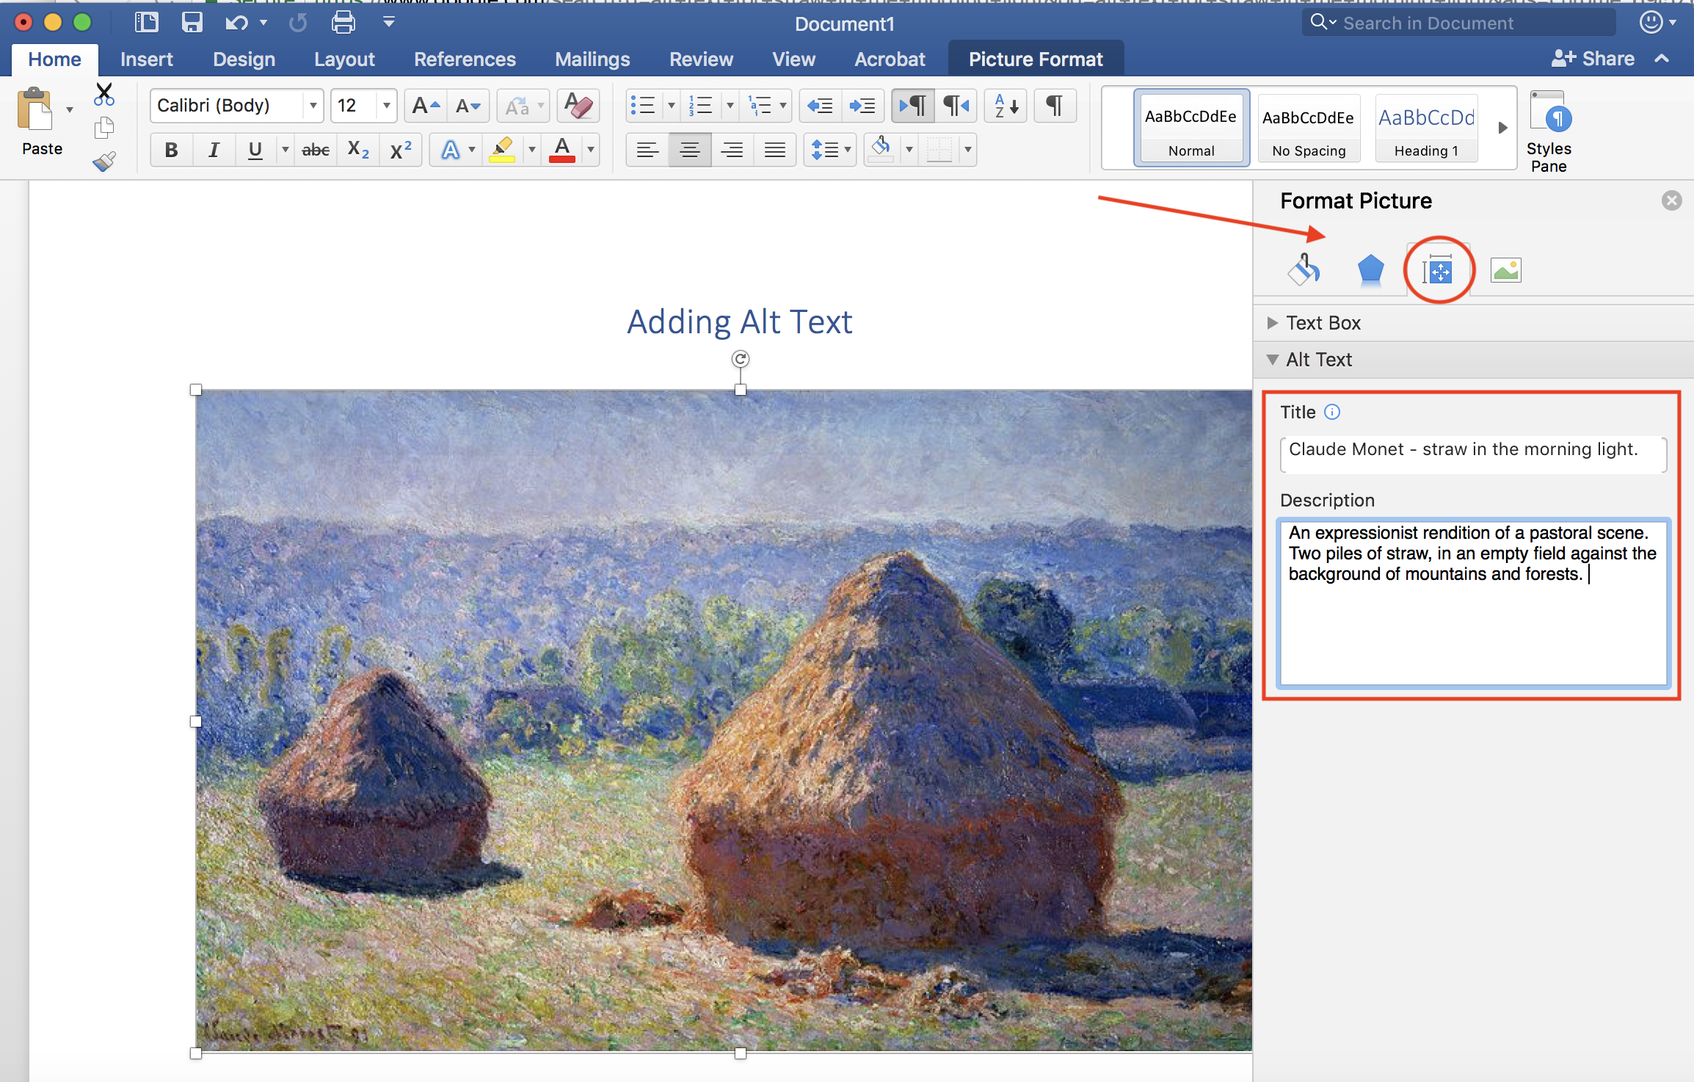Click the Superscript X2 icon
The height and width of the screenshot is (1082, 1694).
(401, 150)
